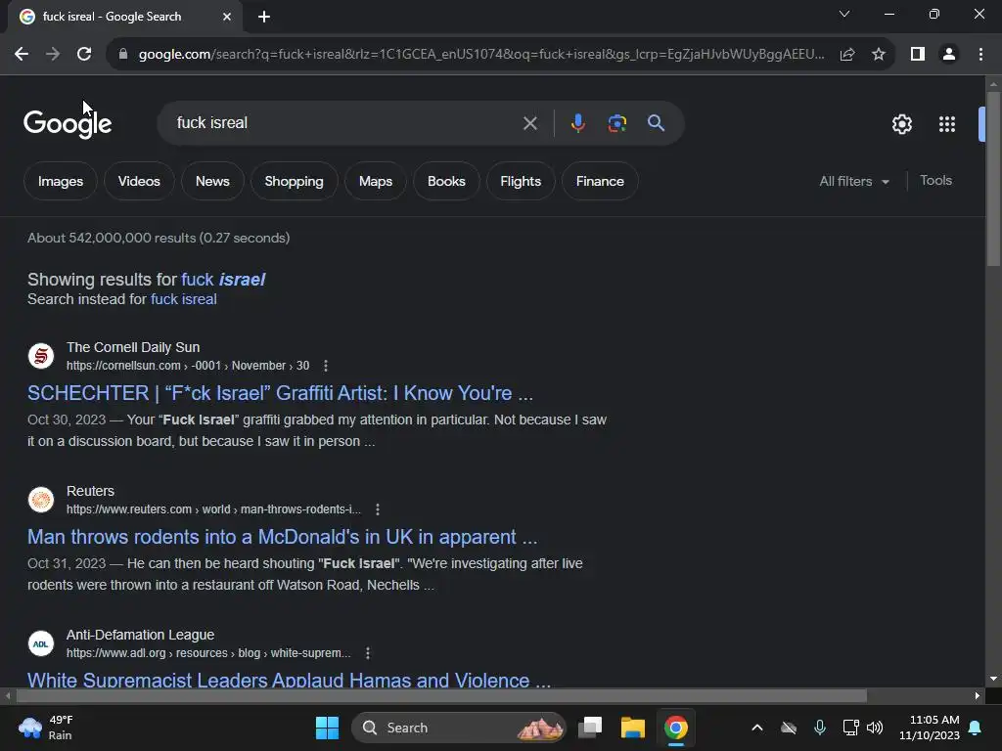Open Google quick settings gear
The image size is (1002, 751).
901,124
